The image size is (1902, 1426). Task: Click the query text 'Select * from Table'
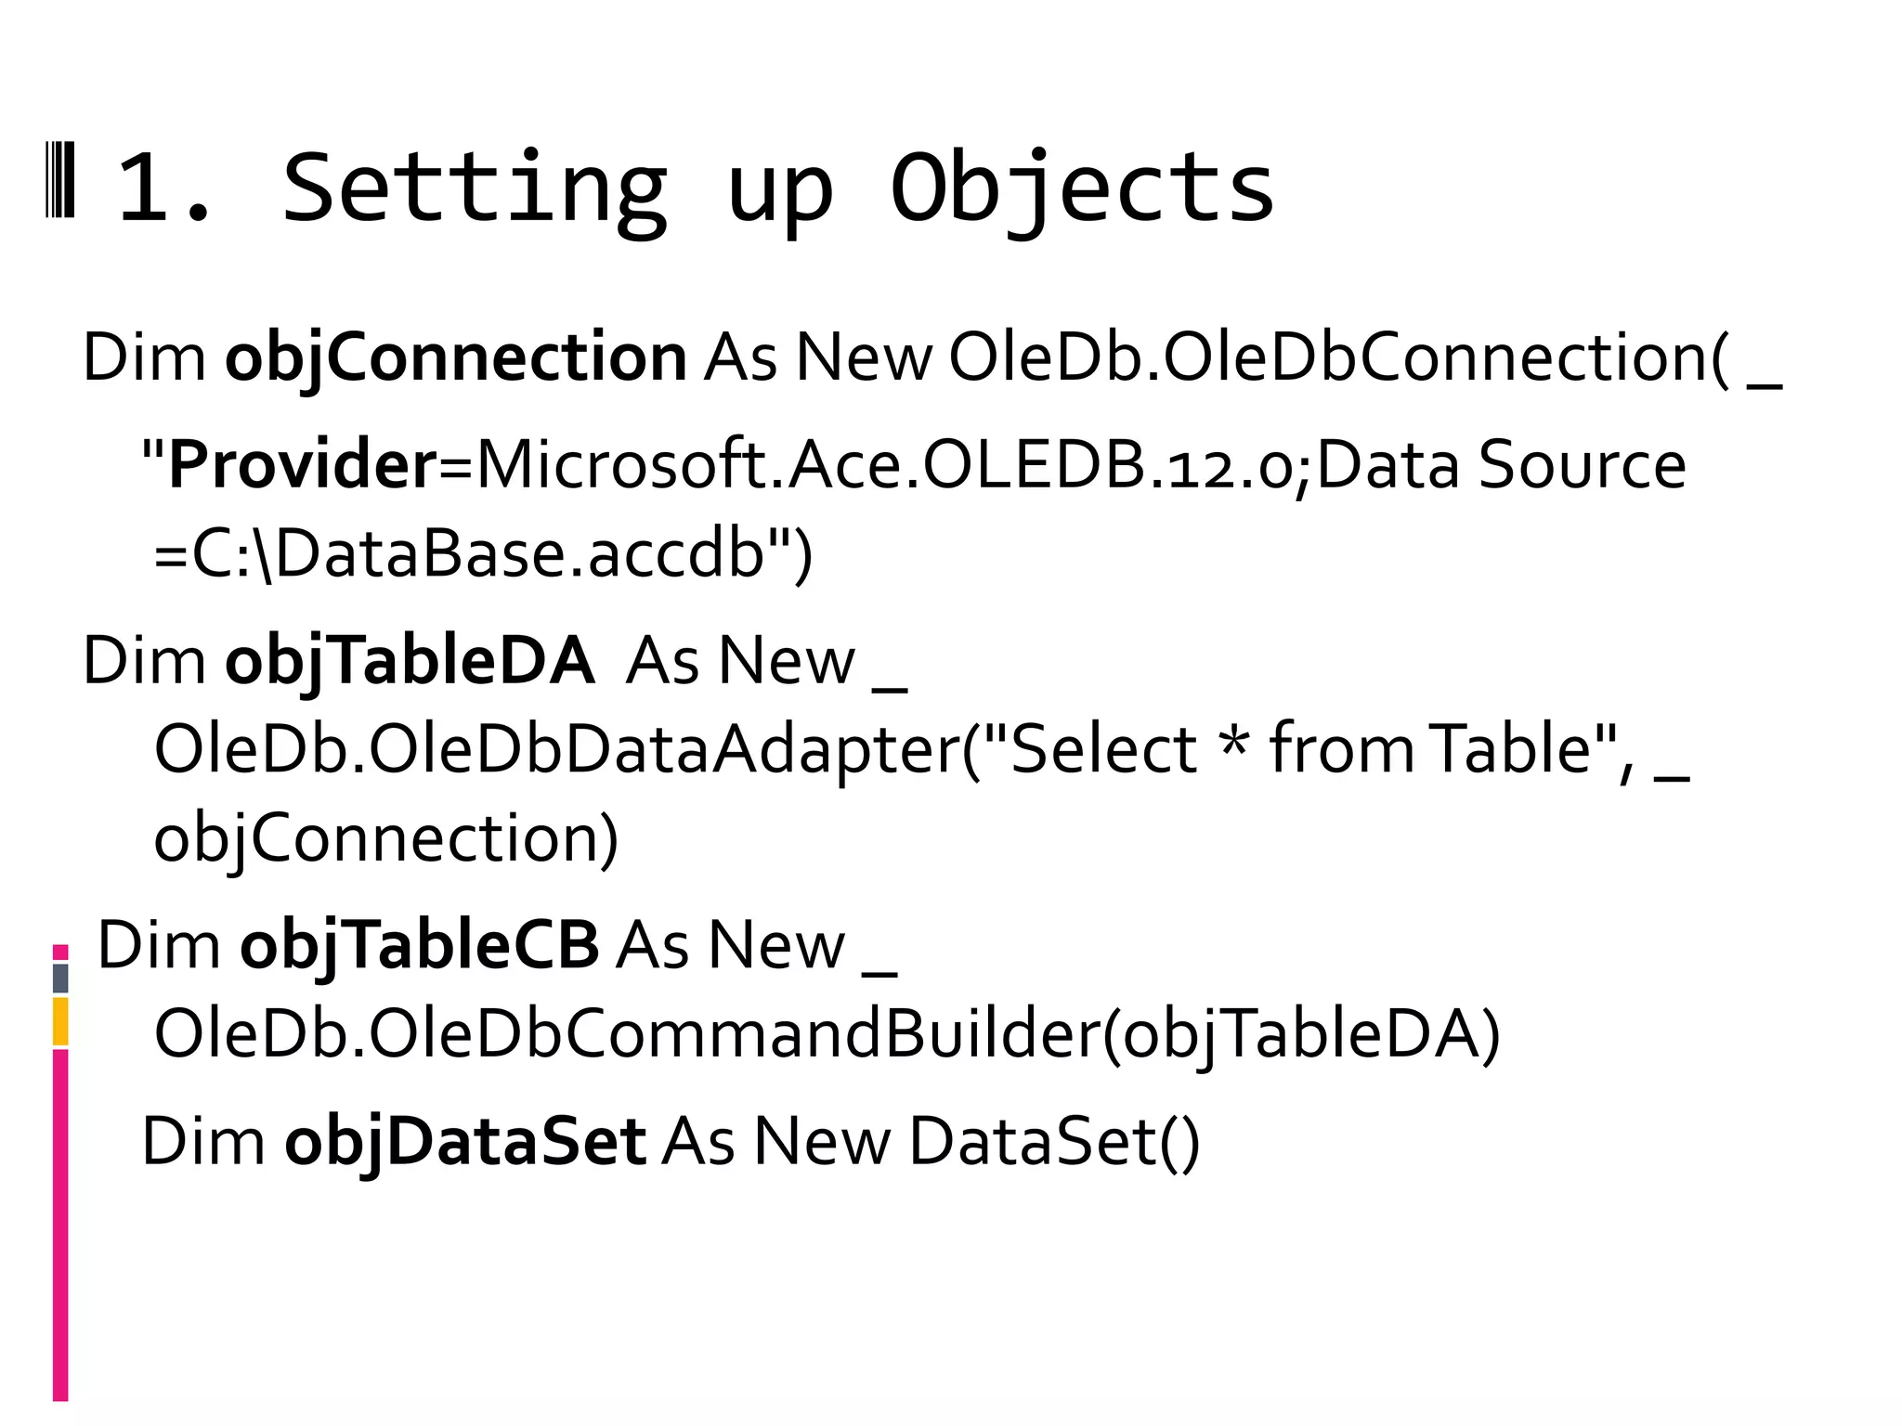(x=1300, y=749)
